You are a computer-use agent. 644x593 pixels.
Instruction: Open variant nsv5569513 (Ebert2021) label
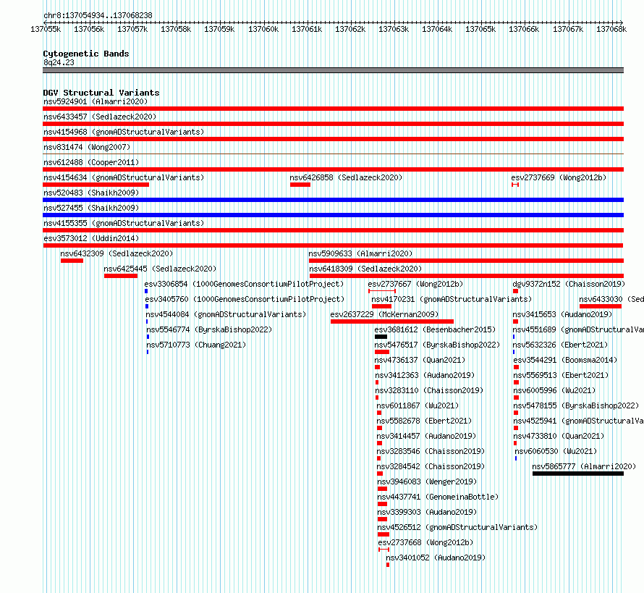click(561, 375)
